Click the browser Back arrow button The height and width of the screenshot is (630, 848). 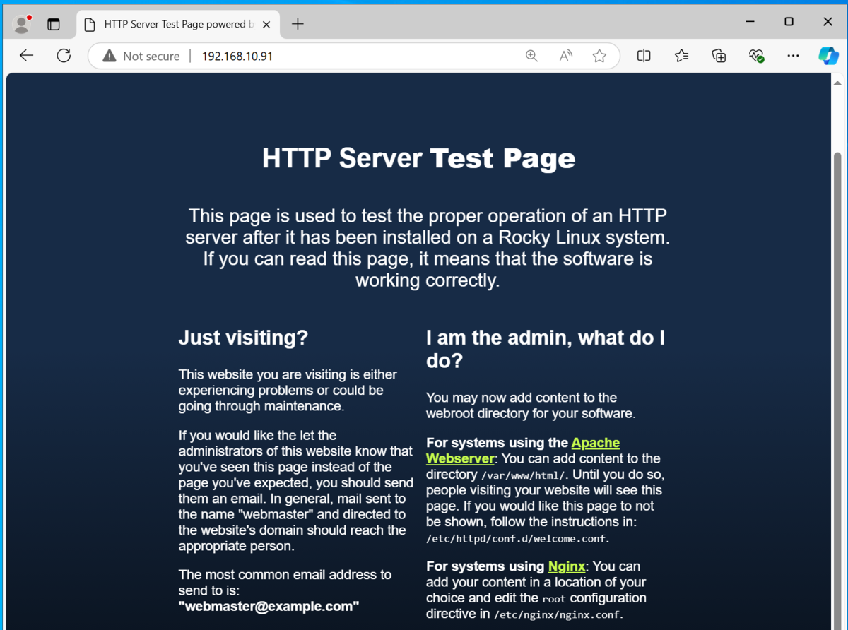tap(26, 56)
